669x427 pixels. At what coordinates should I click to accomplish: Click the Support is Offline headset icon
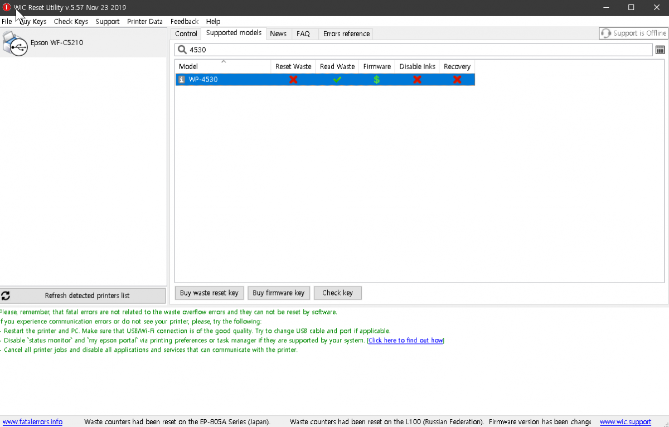pyautogui.click(x=606, y=33)
